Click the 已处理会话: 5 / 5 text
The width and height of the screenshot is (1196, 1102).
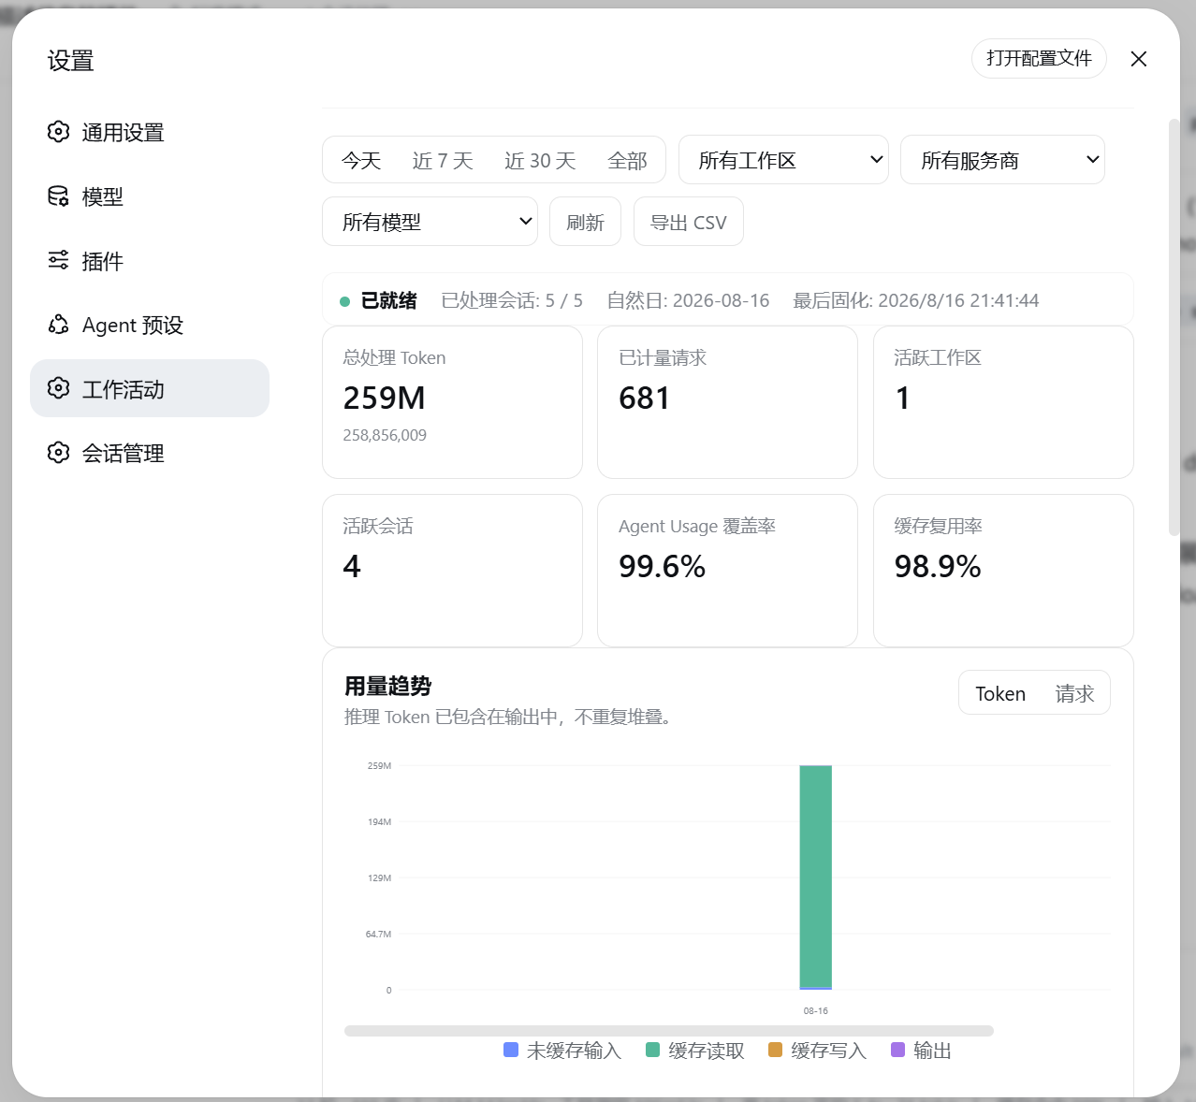click(512, 300)
